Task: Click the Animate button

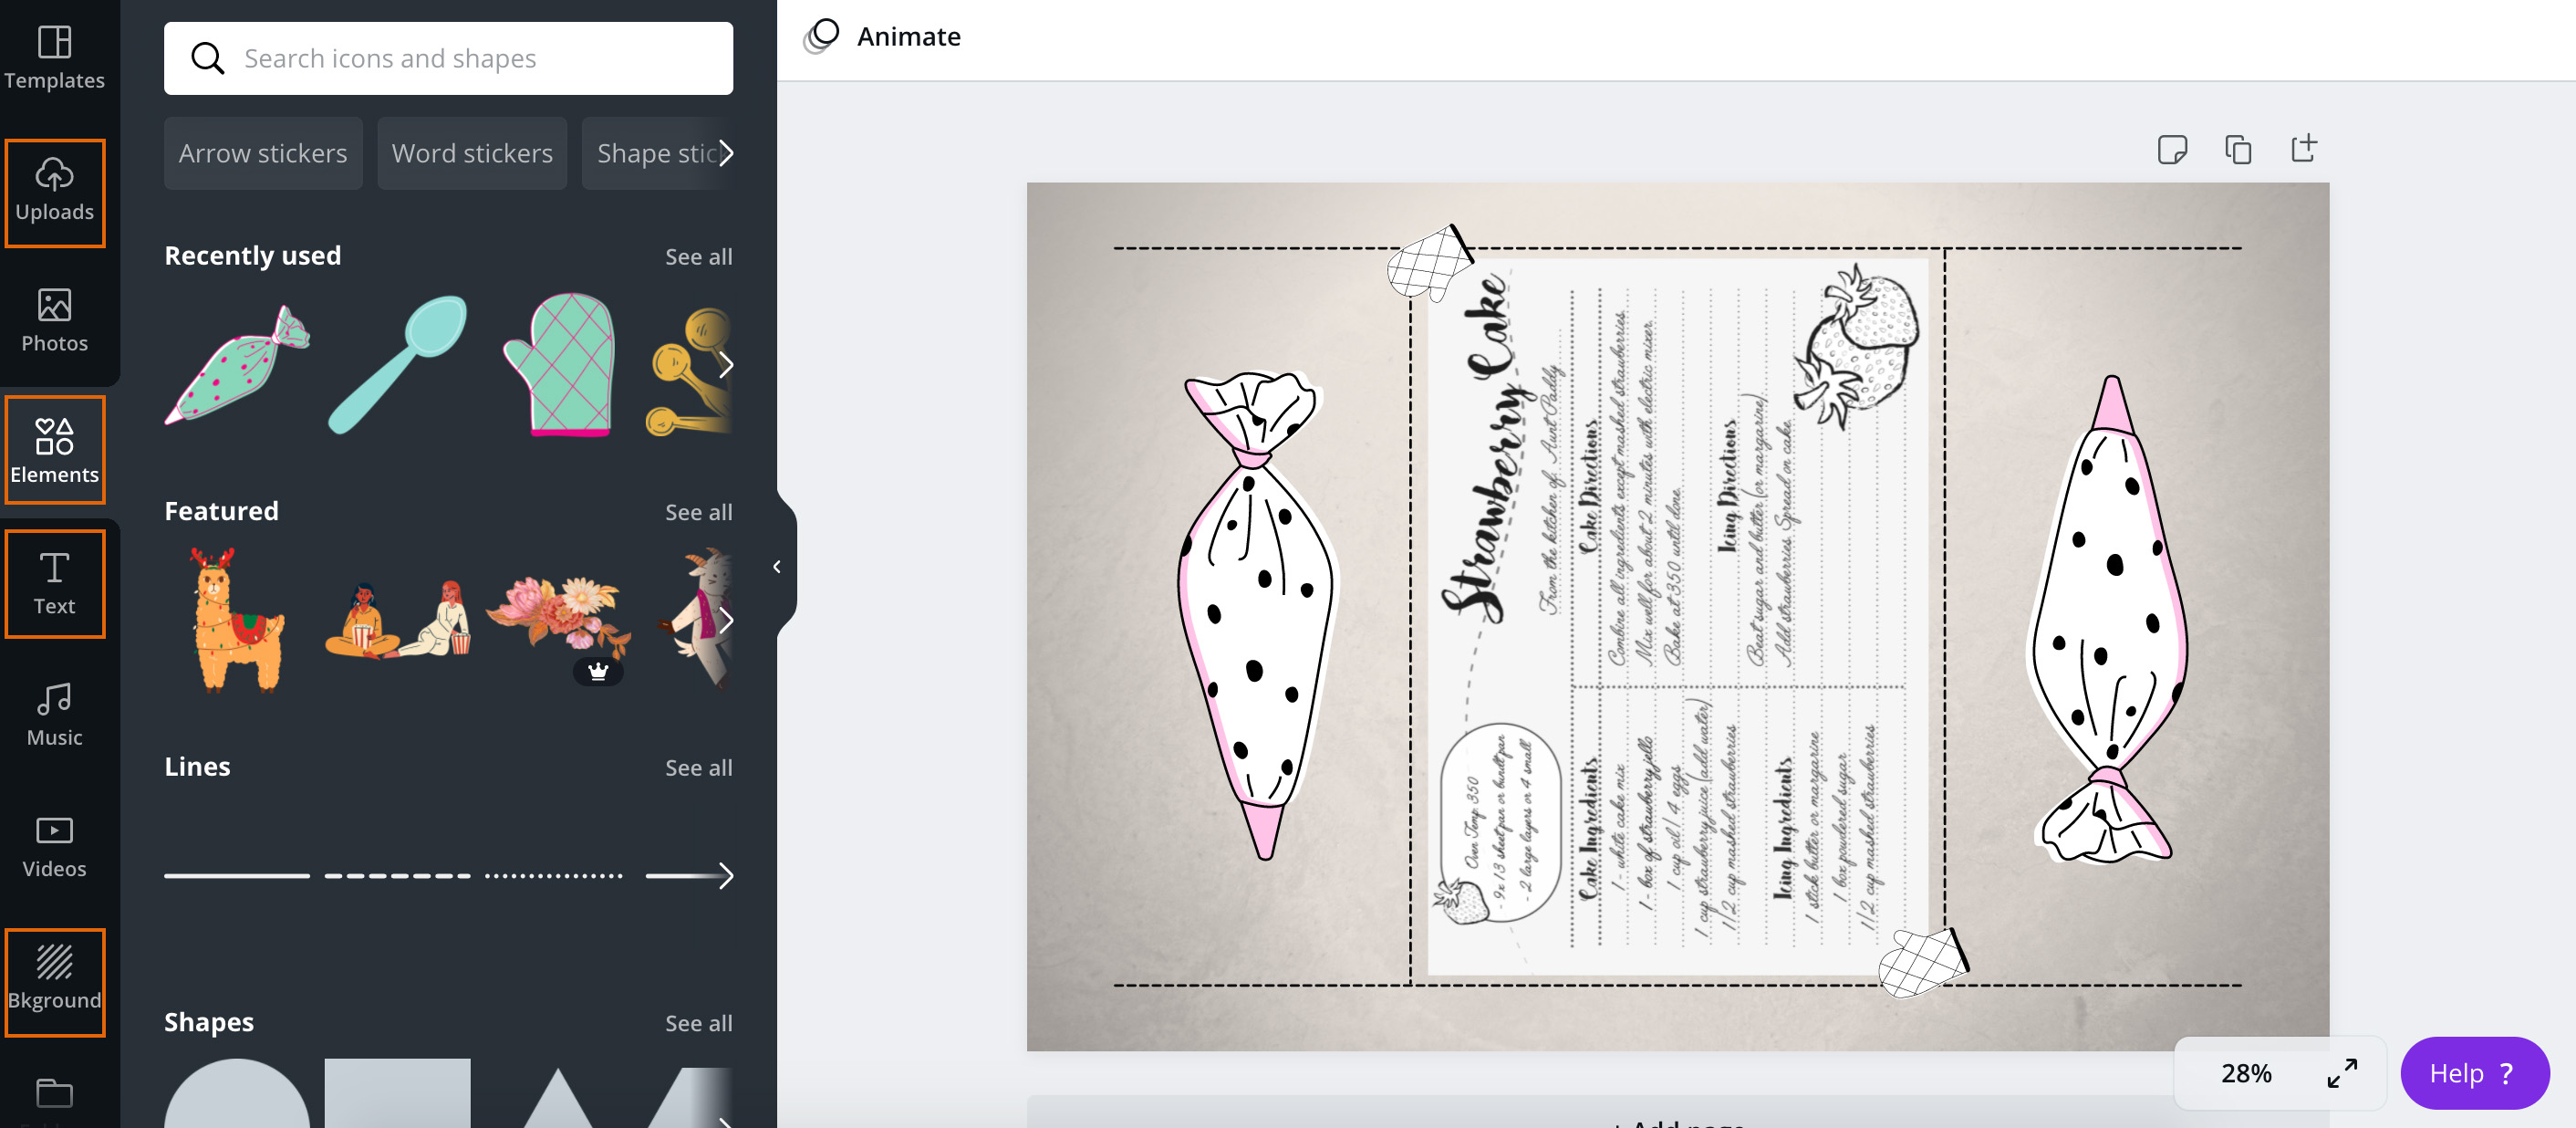Action: click(882, 36)
